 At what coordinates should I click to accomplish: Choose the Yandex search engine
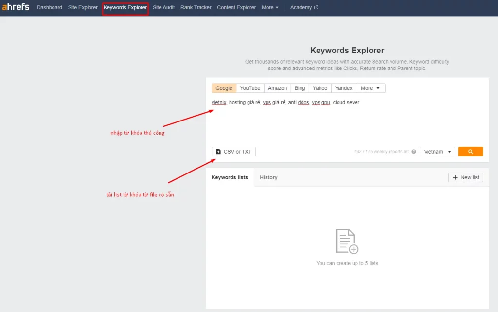344,88
